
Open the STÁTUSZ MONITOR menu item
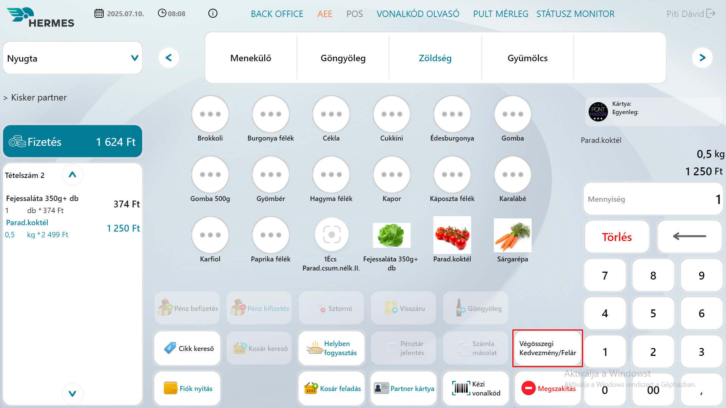pos(576,14)
